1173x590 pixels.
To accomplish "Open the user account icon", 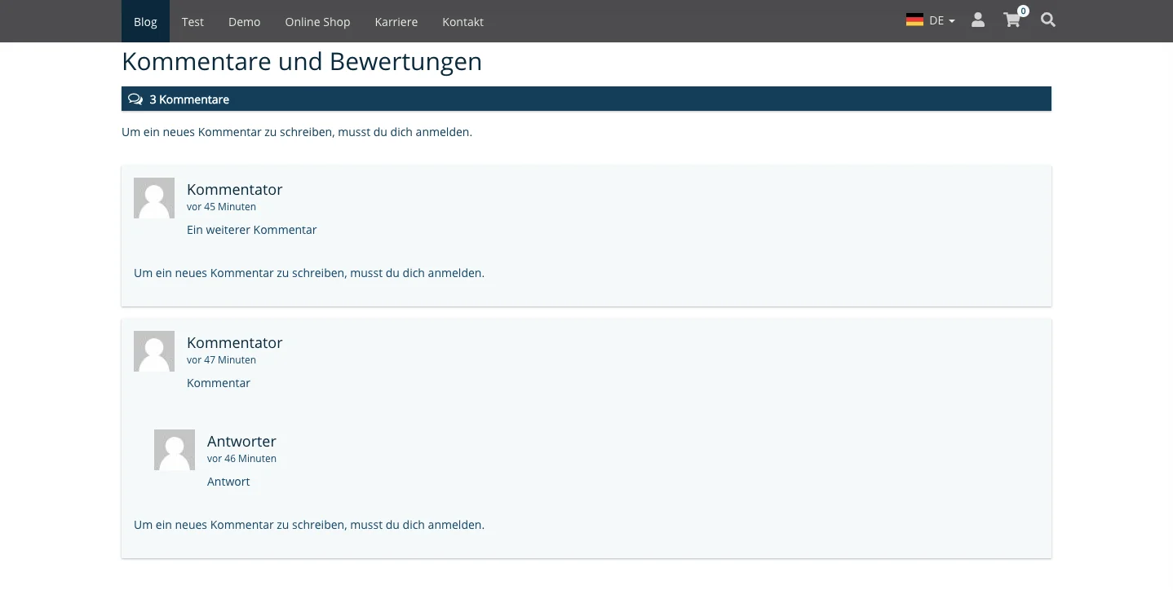I will (x=977, y=20).
